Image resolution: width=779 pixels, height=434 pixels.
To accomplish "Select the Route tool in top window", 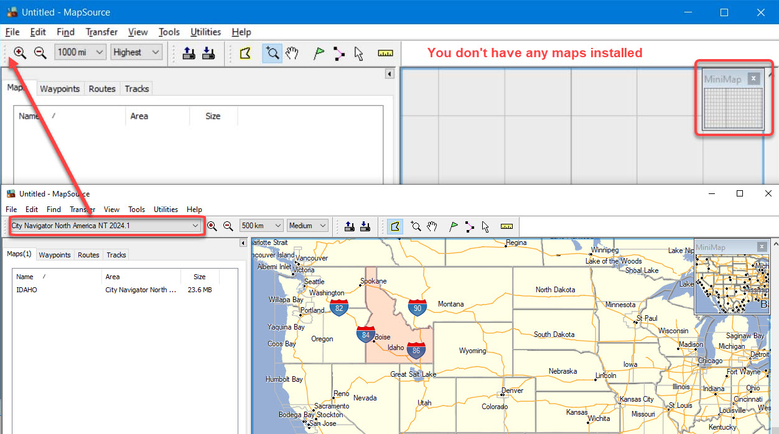I will pyautogui.click(x=338, y=53).
